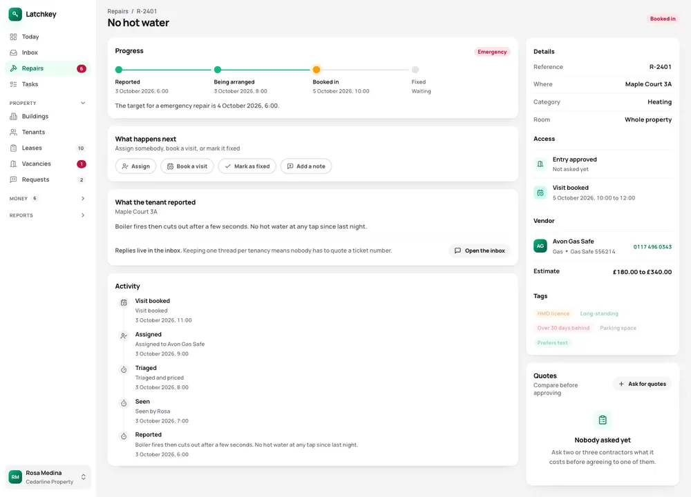Click the Vacancies door icon
Image resolution: width=691 pixels, height=497 pixels.
[14, 164]
